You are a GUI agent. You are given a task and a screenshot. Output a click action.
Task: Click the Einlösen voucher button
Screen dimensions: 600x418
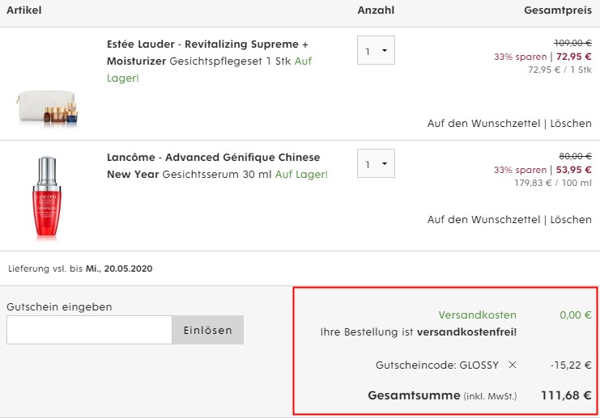click(208, 330)
